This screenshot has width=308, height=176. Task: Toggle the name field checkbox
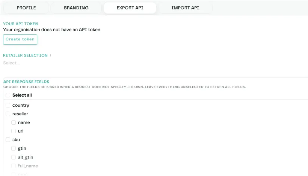14,122
